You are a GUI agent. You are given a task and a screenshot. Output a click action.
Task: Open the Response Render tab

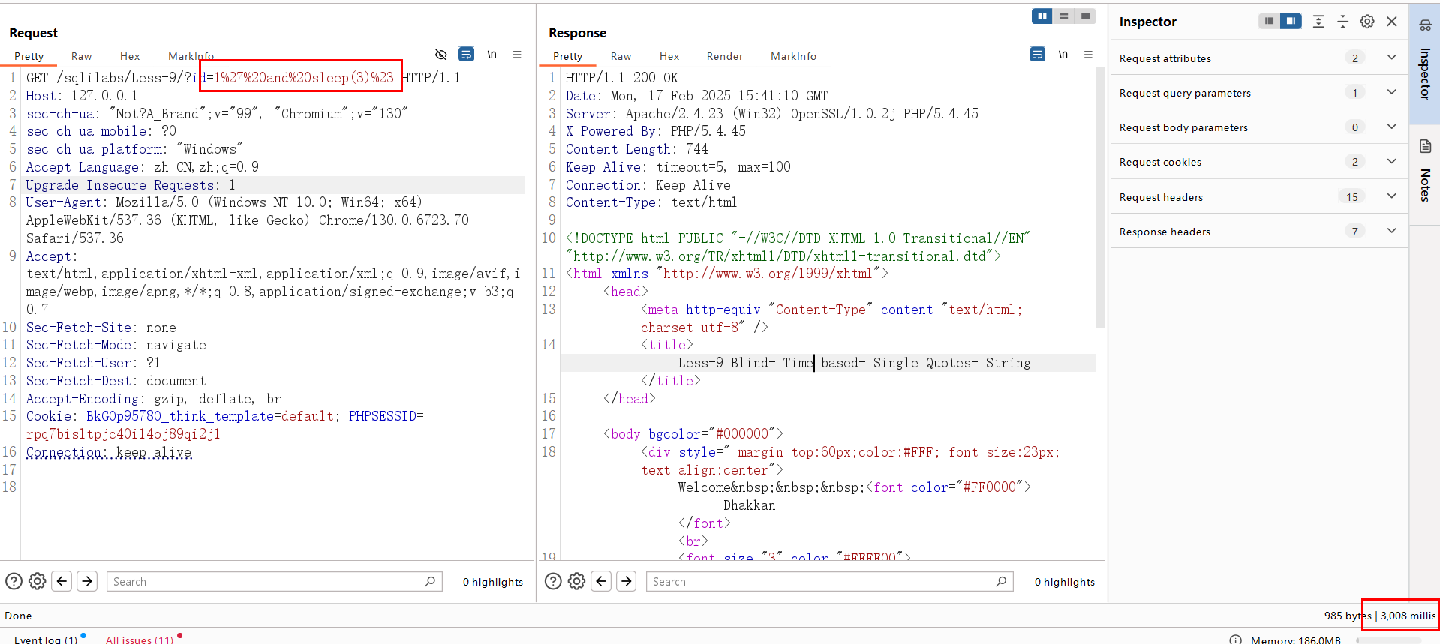(x=724, y=56)
